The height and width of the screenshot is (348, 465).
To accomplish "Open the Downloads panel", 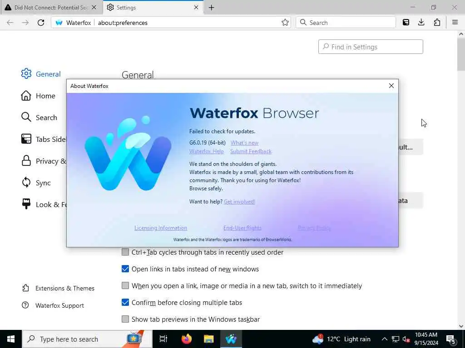I will 421,23.
